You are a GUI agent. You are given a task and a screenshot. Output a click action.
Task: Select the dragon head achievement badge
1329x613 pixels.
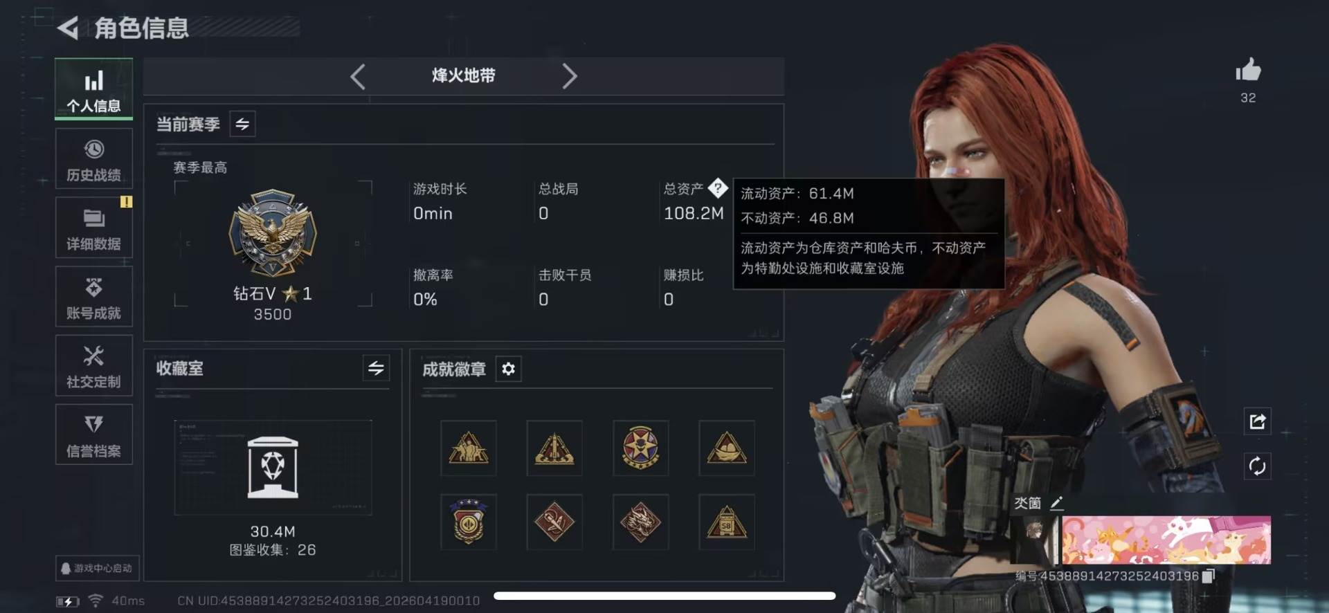(640, 522)
